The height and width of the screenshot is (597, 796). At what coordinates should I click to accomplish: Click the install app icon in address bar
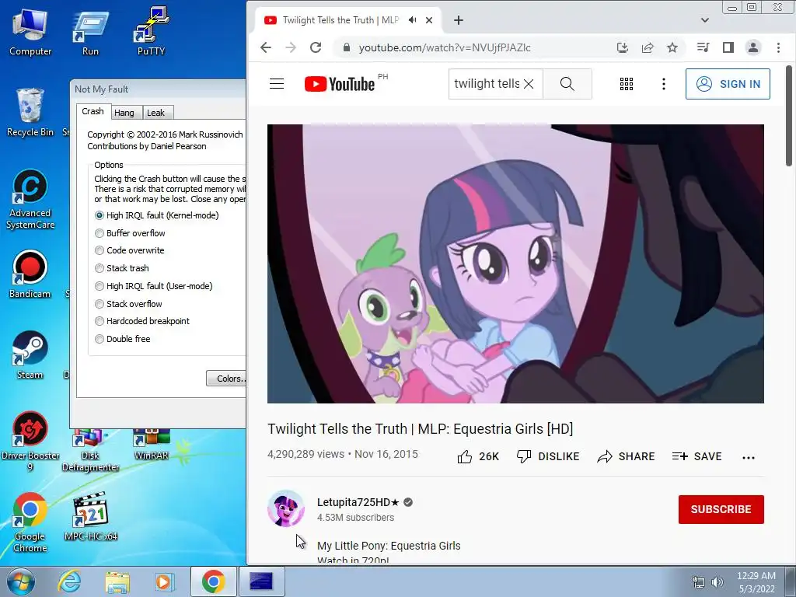pos(623,47)
